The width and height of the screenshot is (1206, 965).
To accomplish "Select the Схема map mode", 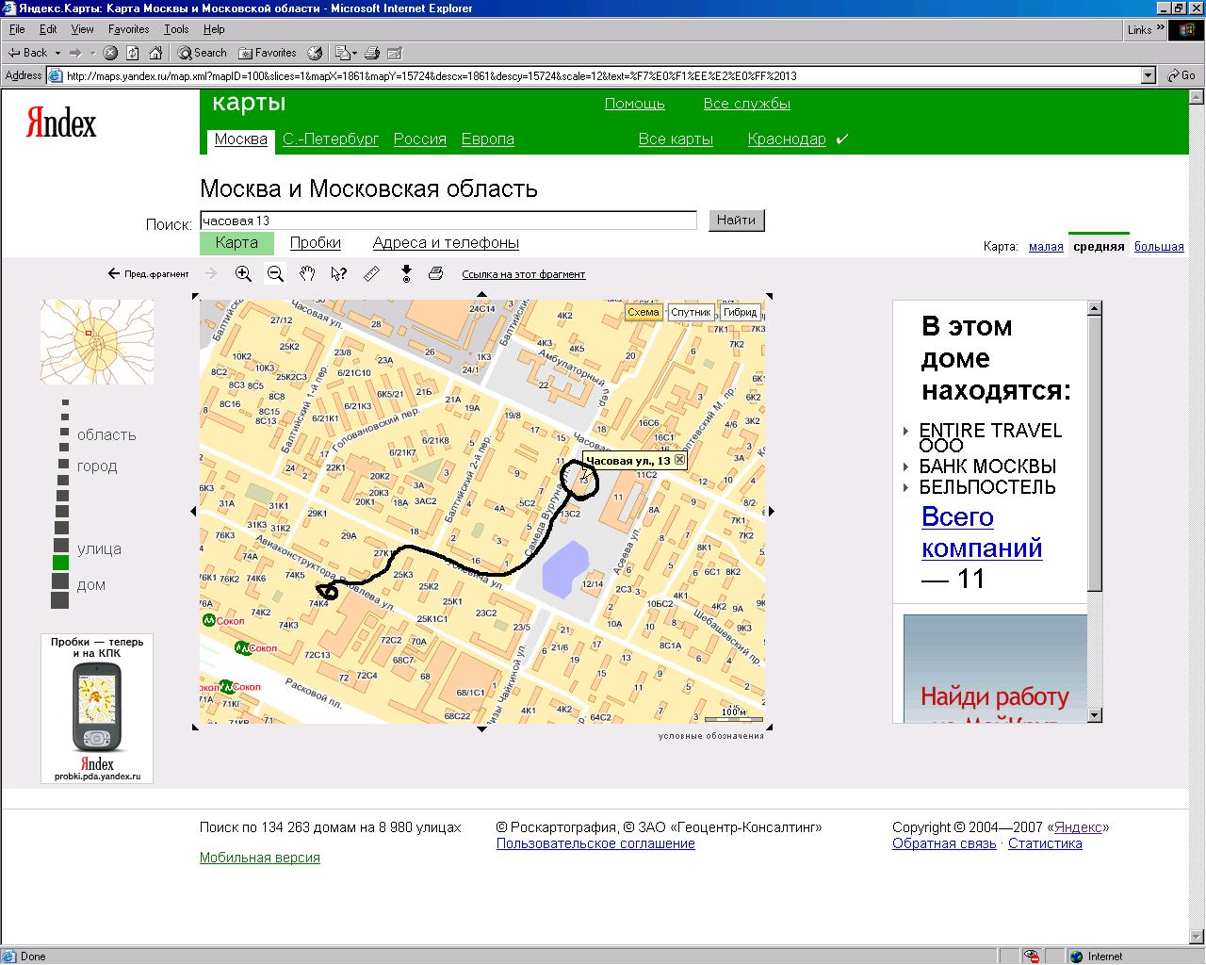I will 643,313.
